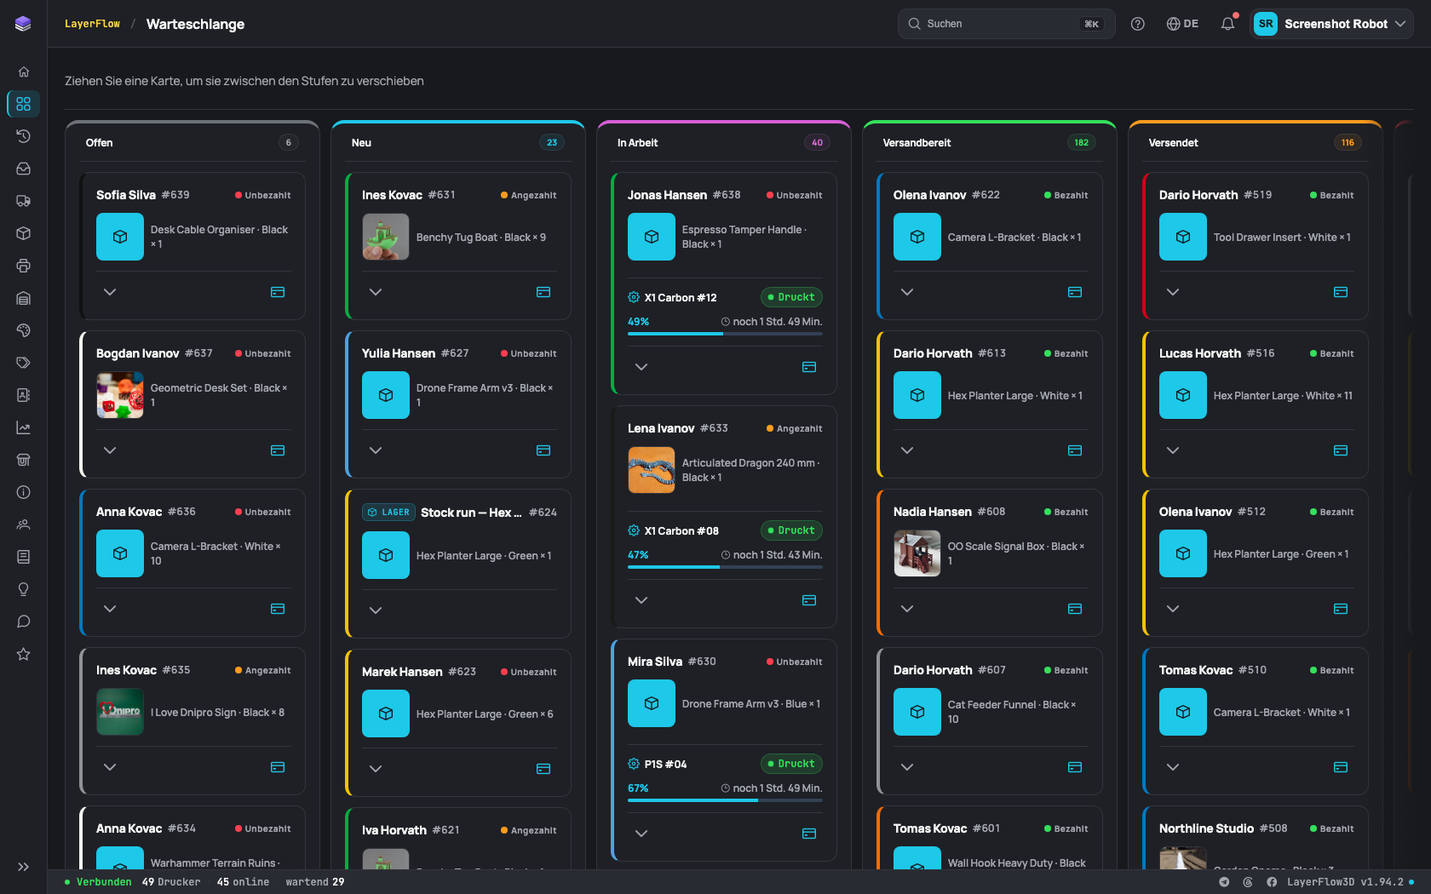Open the chat bubble icon in the sidebar

click(24, 622)
